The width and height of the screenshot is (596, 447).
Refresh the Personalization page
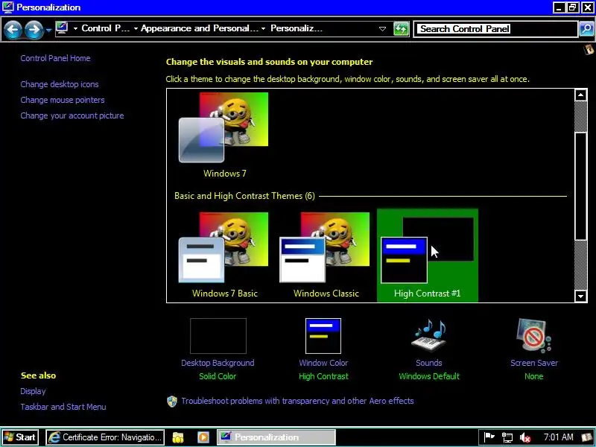coord(401,29)
